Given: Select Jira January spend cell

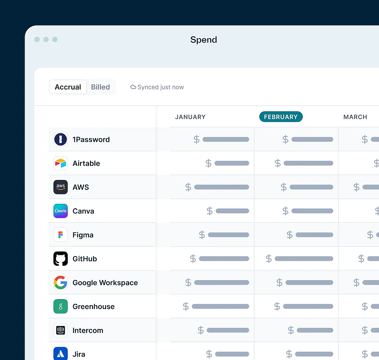Looking at the screenshot, I should (212, 351).
